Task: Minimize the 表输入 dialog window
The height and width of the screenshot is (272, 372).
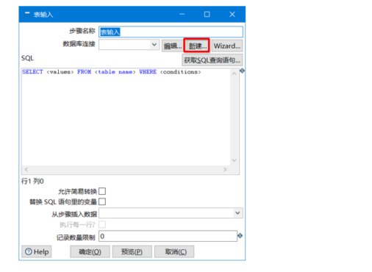Action: pyautogui.click(x=182, y=14)
